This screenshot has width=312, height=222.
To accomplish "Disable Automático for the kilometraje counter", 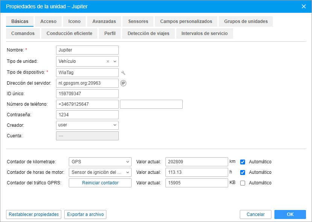I will coord(243,162).
